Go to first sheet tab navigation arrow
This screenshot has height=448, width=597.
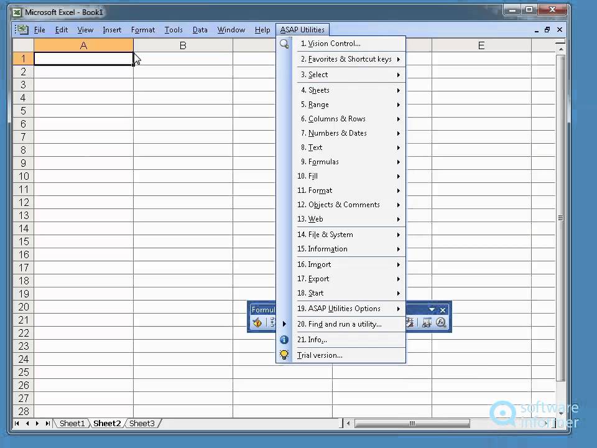(17, 423)
